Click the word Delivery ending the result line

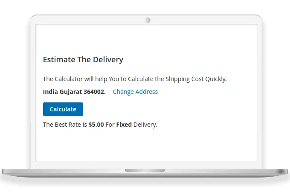tap(145, 125)
